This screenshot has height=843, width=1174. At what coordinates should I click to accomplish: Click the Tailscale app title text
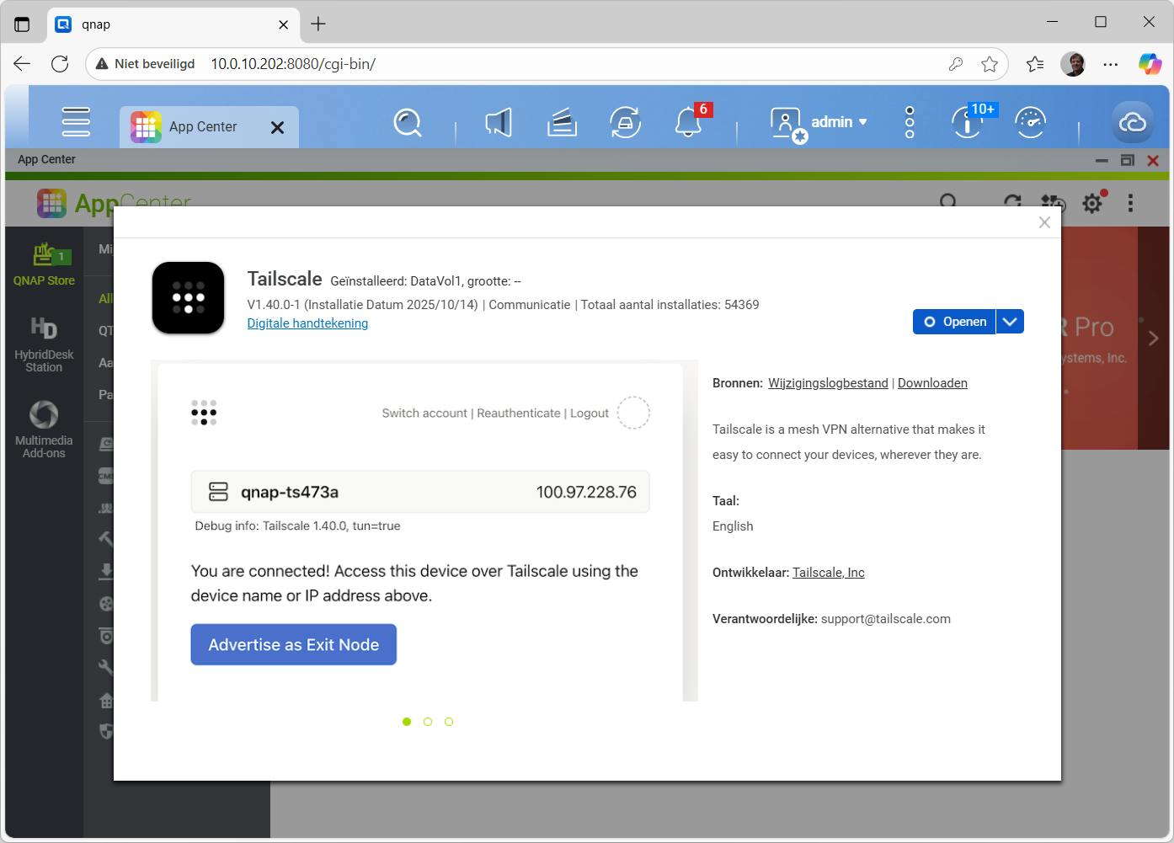[285, 279]
